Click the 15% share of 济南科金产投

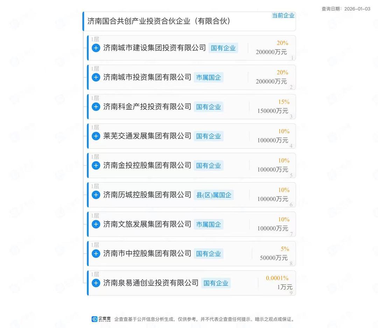284,102
